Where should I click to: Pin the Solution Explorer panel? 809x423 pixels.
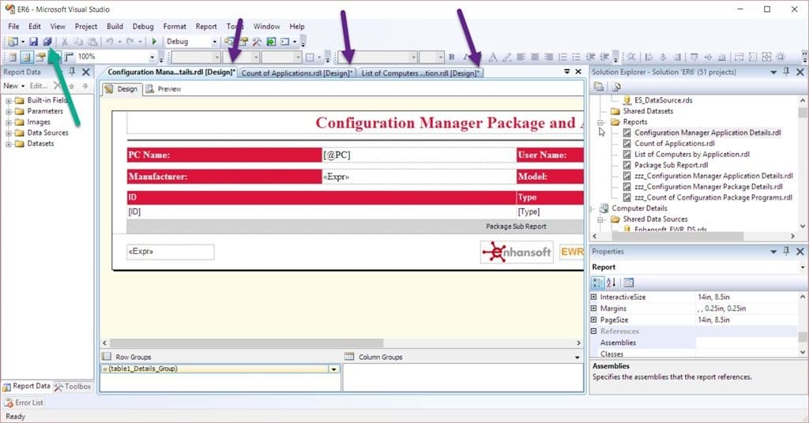click(786, 72)
